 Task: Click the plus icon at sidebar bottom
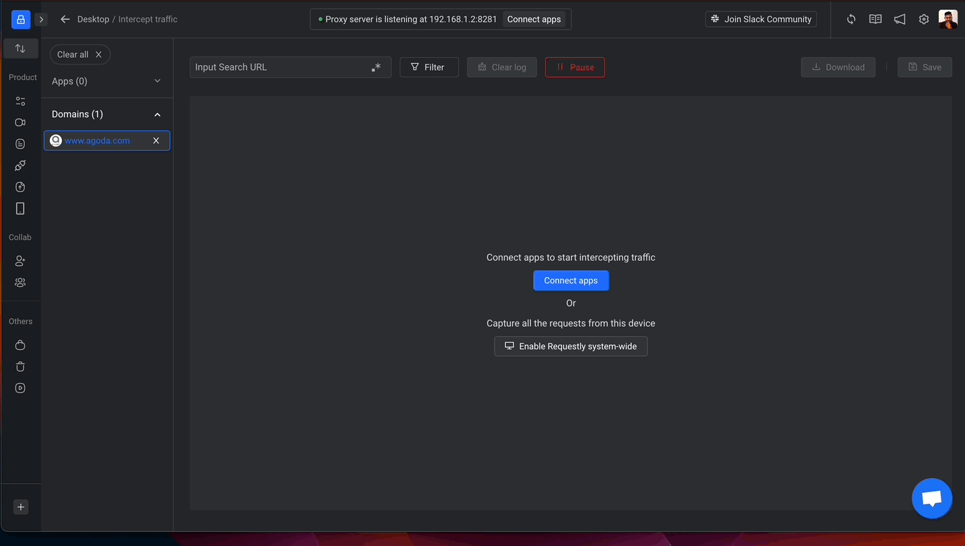point(21,507)
